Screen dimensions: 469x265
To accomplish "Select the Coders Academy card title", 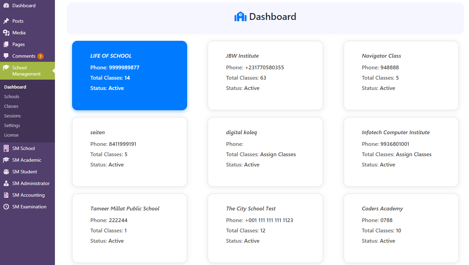I will (x=382, y=208).
